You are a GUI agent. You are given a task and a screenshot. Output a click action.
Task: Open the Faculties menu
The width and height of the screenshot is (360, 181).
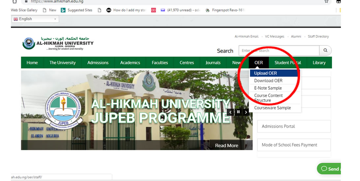(x=160, y=63)
